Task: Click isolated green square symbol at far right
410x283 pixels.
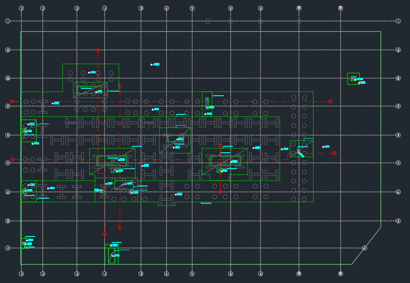Action: pos(354,79)
